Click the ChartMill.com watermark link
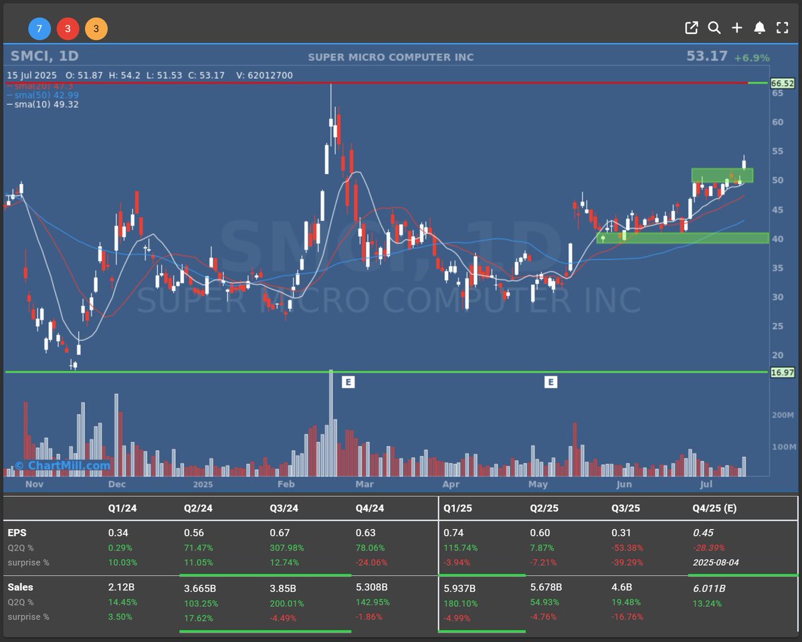Screen dimensions: 802x642 point(62,465)
